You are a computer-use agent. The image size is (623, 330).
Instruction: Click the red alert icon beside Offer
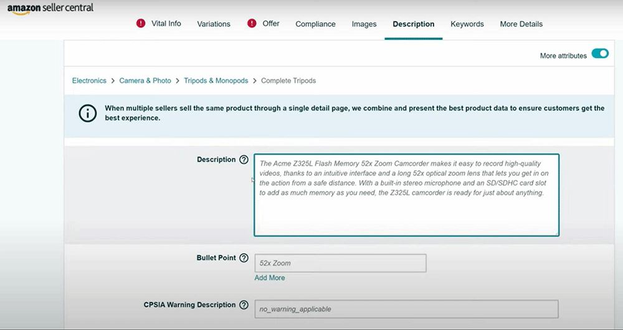click(252, 24)
